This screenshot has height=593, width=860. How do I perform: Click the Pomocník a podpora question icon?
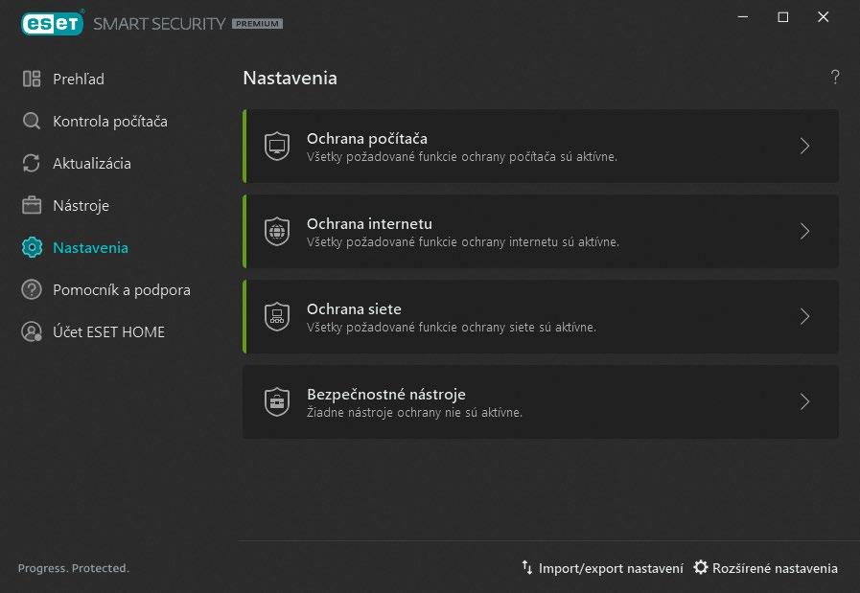(32, 289)
